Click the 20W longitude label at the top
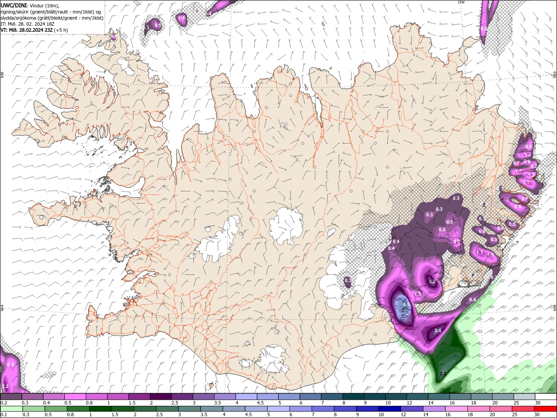The height and width of the screenshot is (418, 557). 232,2
